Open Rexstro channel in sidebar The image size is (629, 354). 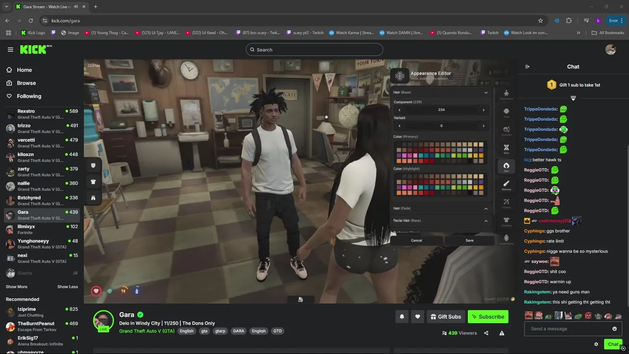[42, 115]
